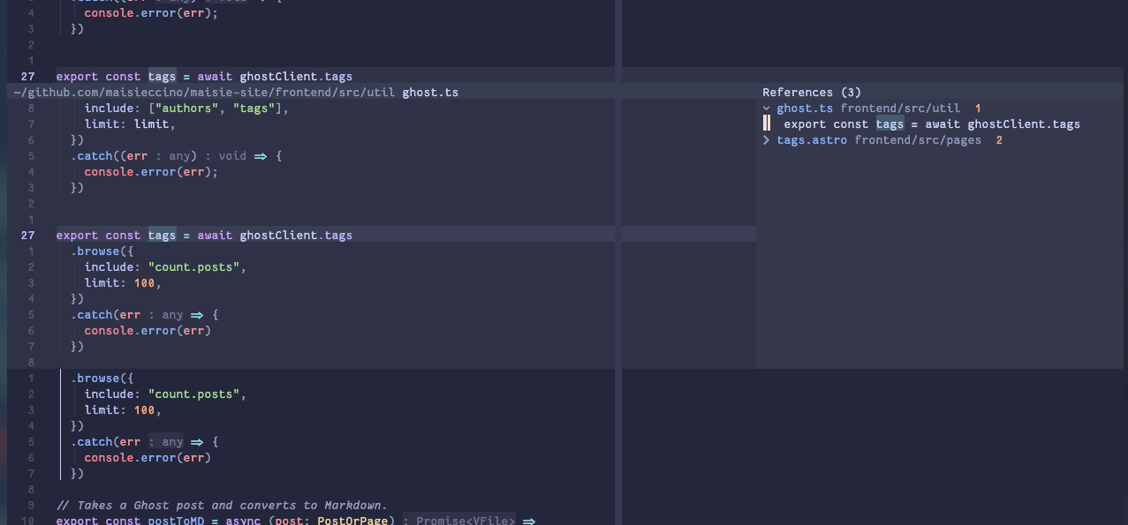Click the 'console.error(err)' statement

pos(148,330)
